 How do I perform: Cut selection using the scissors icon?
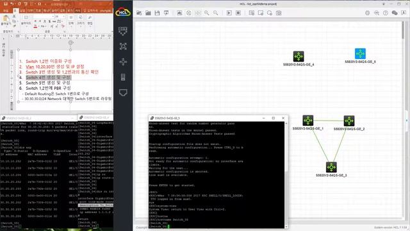click(x=14, y=17)
